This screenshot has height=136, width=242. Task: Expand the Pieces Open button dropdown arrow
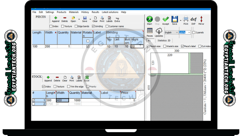(x=79, y=19)
